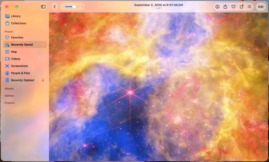This screenshot has width=269, height=162.
Task: Click the zoom slider knob
Action: 74,7
